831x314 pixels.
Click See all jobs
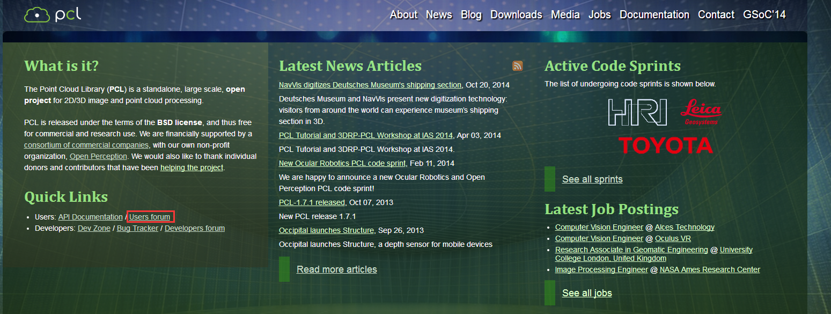click(x=587, y=293)
